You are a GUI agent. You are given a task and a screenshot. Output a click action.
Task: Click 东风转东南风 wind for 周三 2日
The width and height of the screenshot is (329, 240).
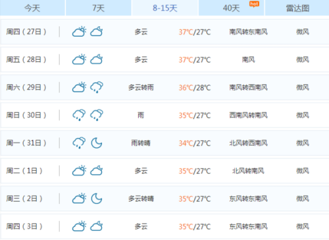(249, 199)
